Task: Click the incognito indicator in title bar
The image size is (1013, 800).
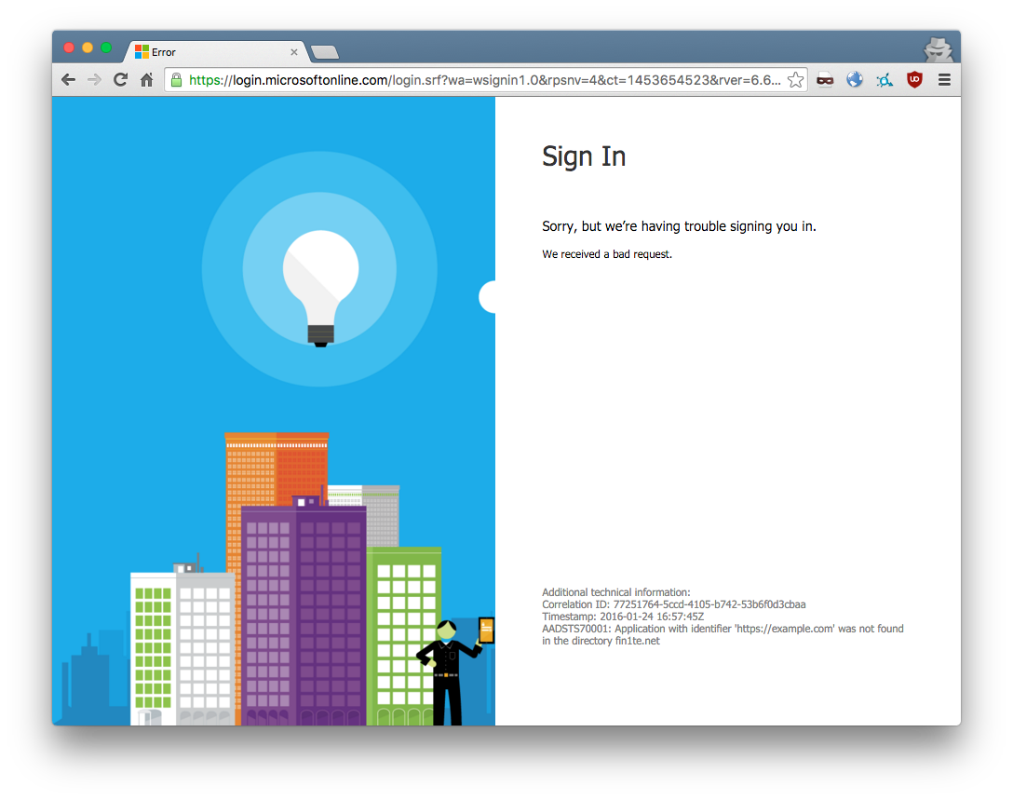Action: tap(937, 49)
